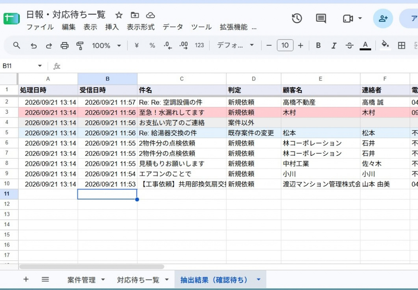
Task: Click the name box showing B11
Action: (x=18, y=66)
